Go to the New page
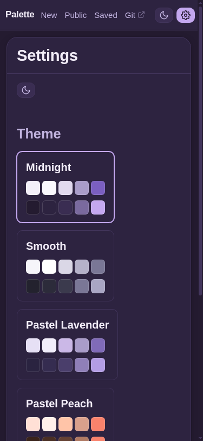 tap(49, 15)
